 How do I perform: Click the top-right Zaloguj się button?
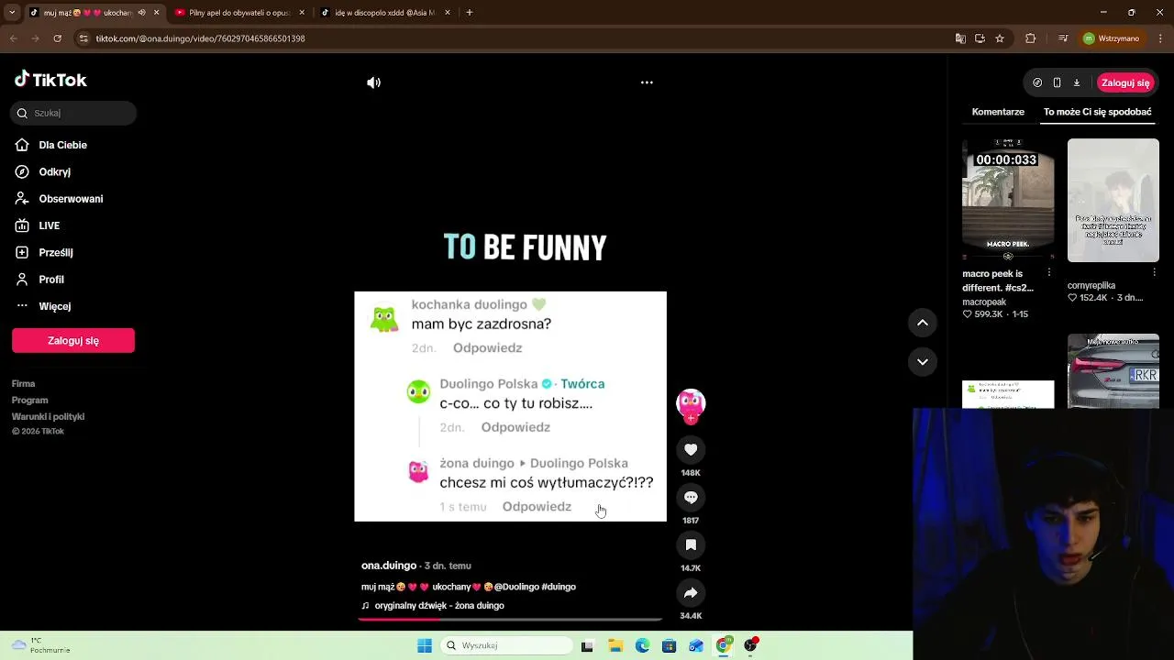pyautogui.click(x=1125, y=82)
